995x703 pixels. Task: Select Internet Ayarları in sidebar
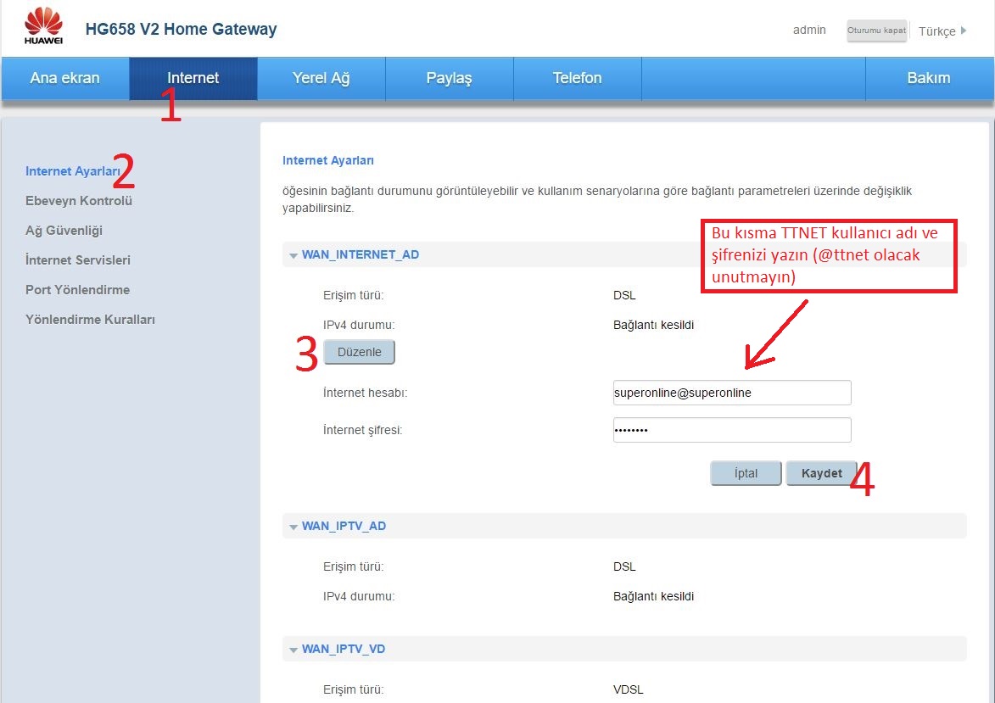72,171
